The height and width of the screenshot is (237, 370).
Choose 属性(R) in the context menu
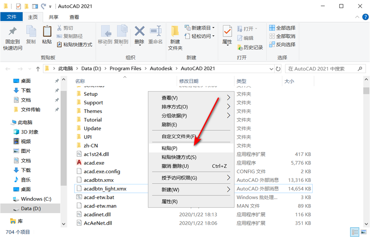pos(191,201)
